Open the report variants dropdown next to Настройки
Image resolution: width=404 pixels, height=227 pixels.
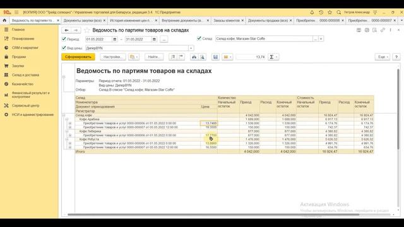click(x=134, y=57)
